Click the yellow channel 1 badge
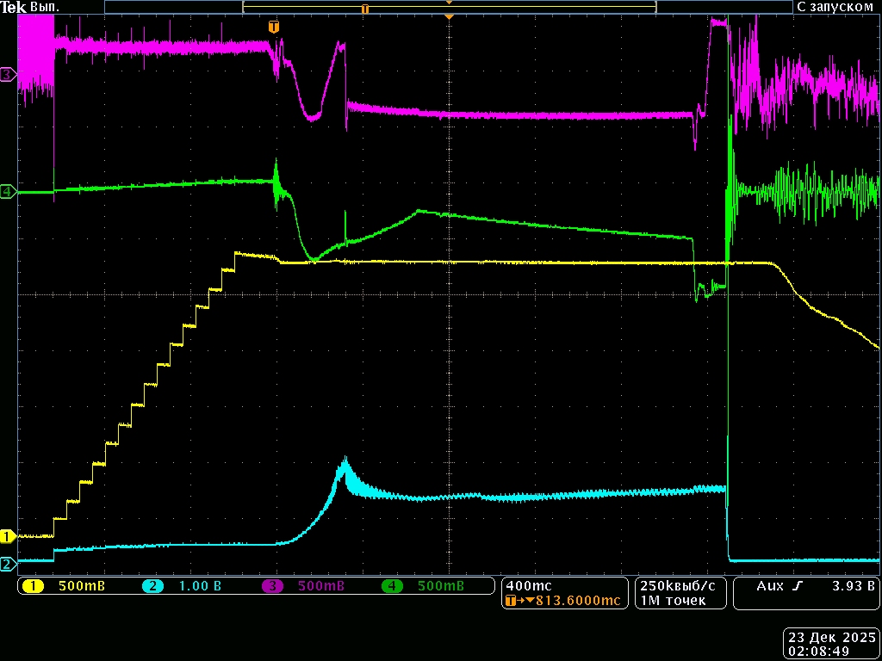This screenshot has width=882, height=661. pos(33,586)
